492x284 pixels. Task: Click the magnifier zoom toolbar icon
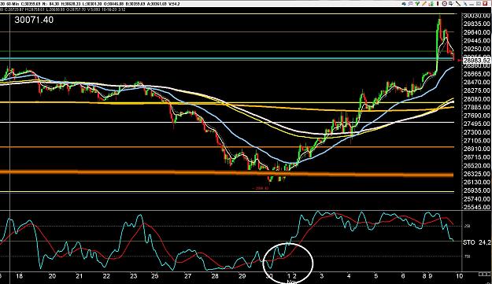click(410, 4)
